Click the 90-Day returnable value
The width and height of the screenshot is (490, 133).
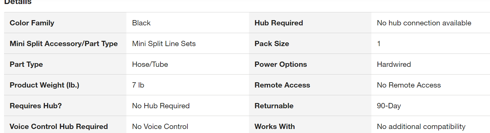tap(389, 106)
